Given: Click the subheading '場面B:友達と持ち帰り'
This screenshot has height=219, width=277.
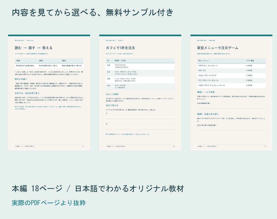Looking at the screenshot, I should pos(208,114).
